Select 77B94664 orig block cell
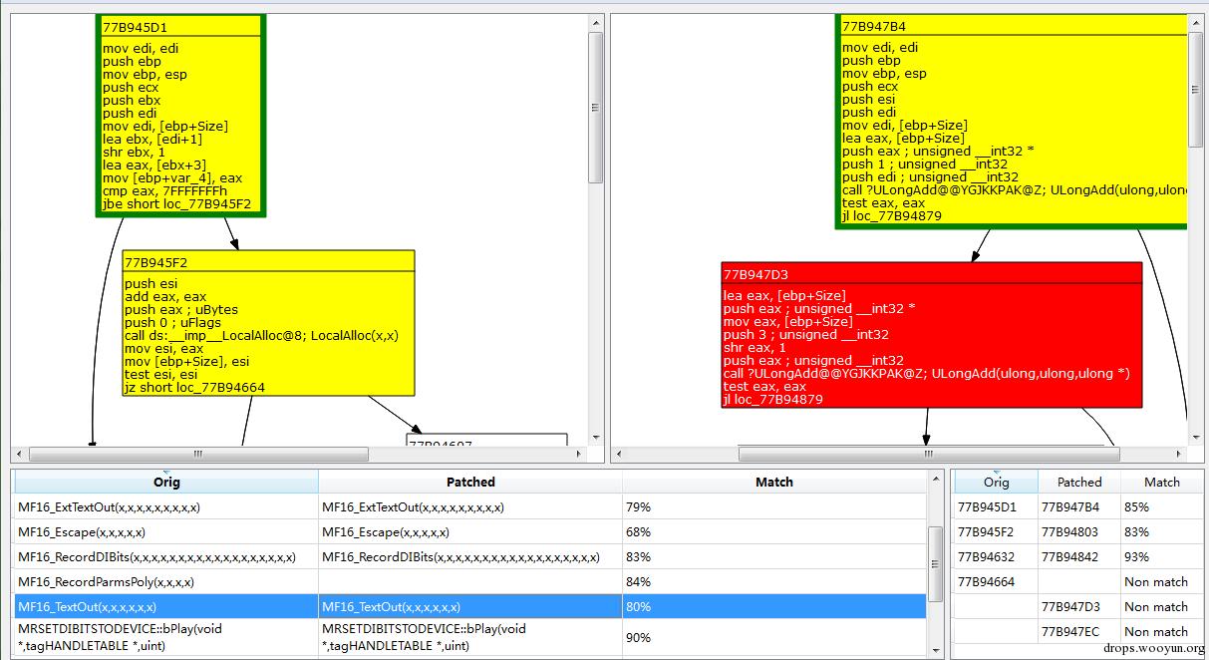This screenshot has height=660, width=1209. [x=996, y=581]
